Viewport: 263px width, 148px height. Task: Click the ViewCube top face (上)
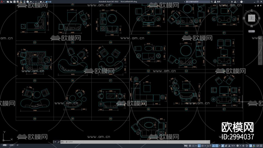251,18
